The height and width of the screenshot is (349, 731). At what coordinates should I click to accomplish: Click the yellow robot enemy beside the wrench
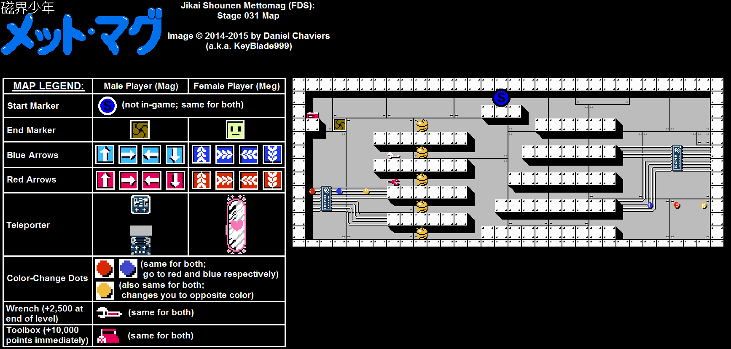(x=422, y=152)
